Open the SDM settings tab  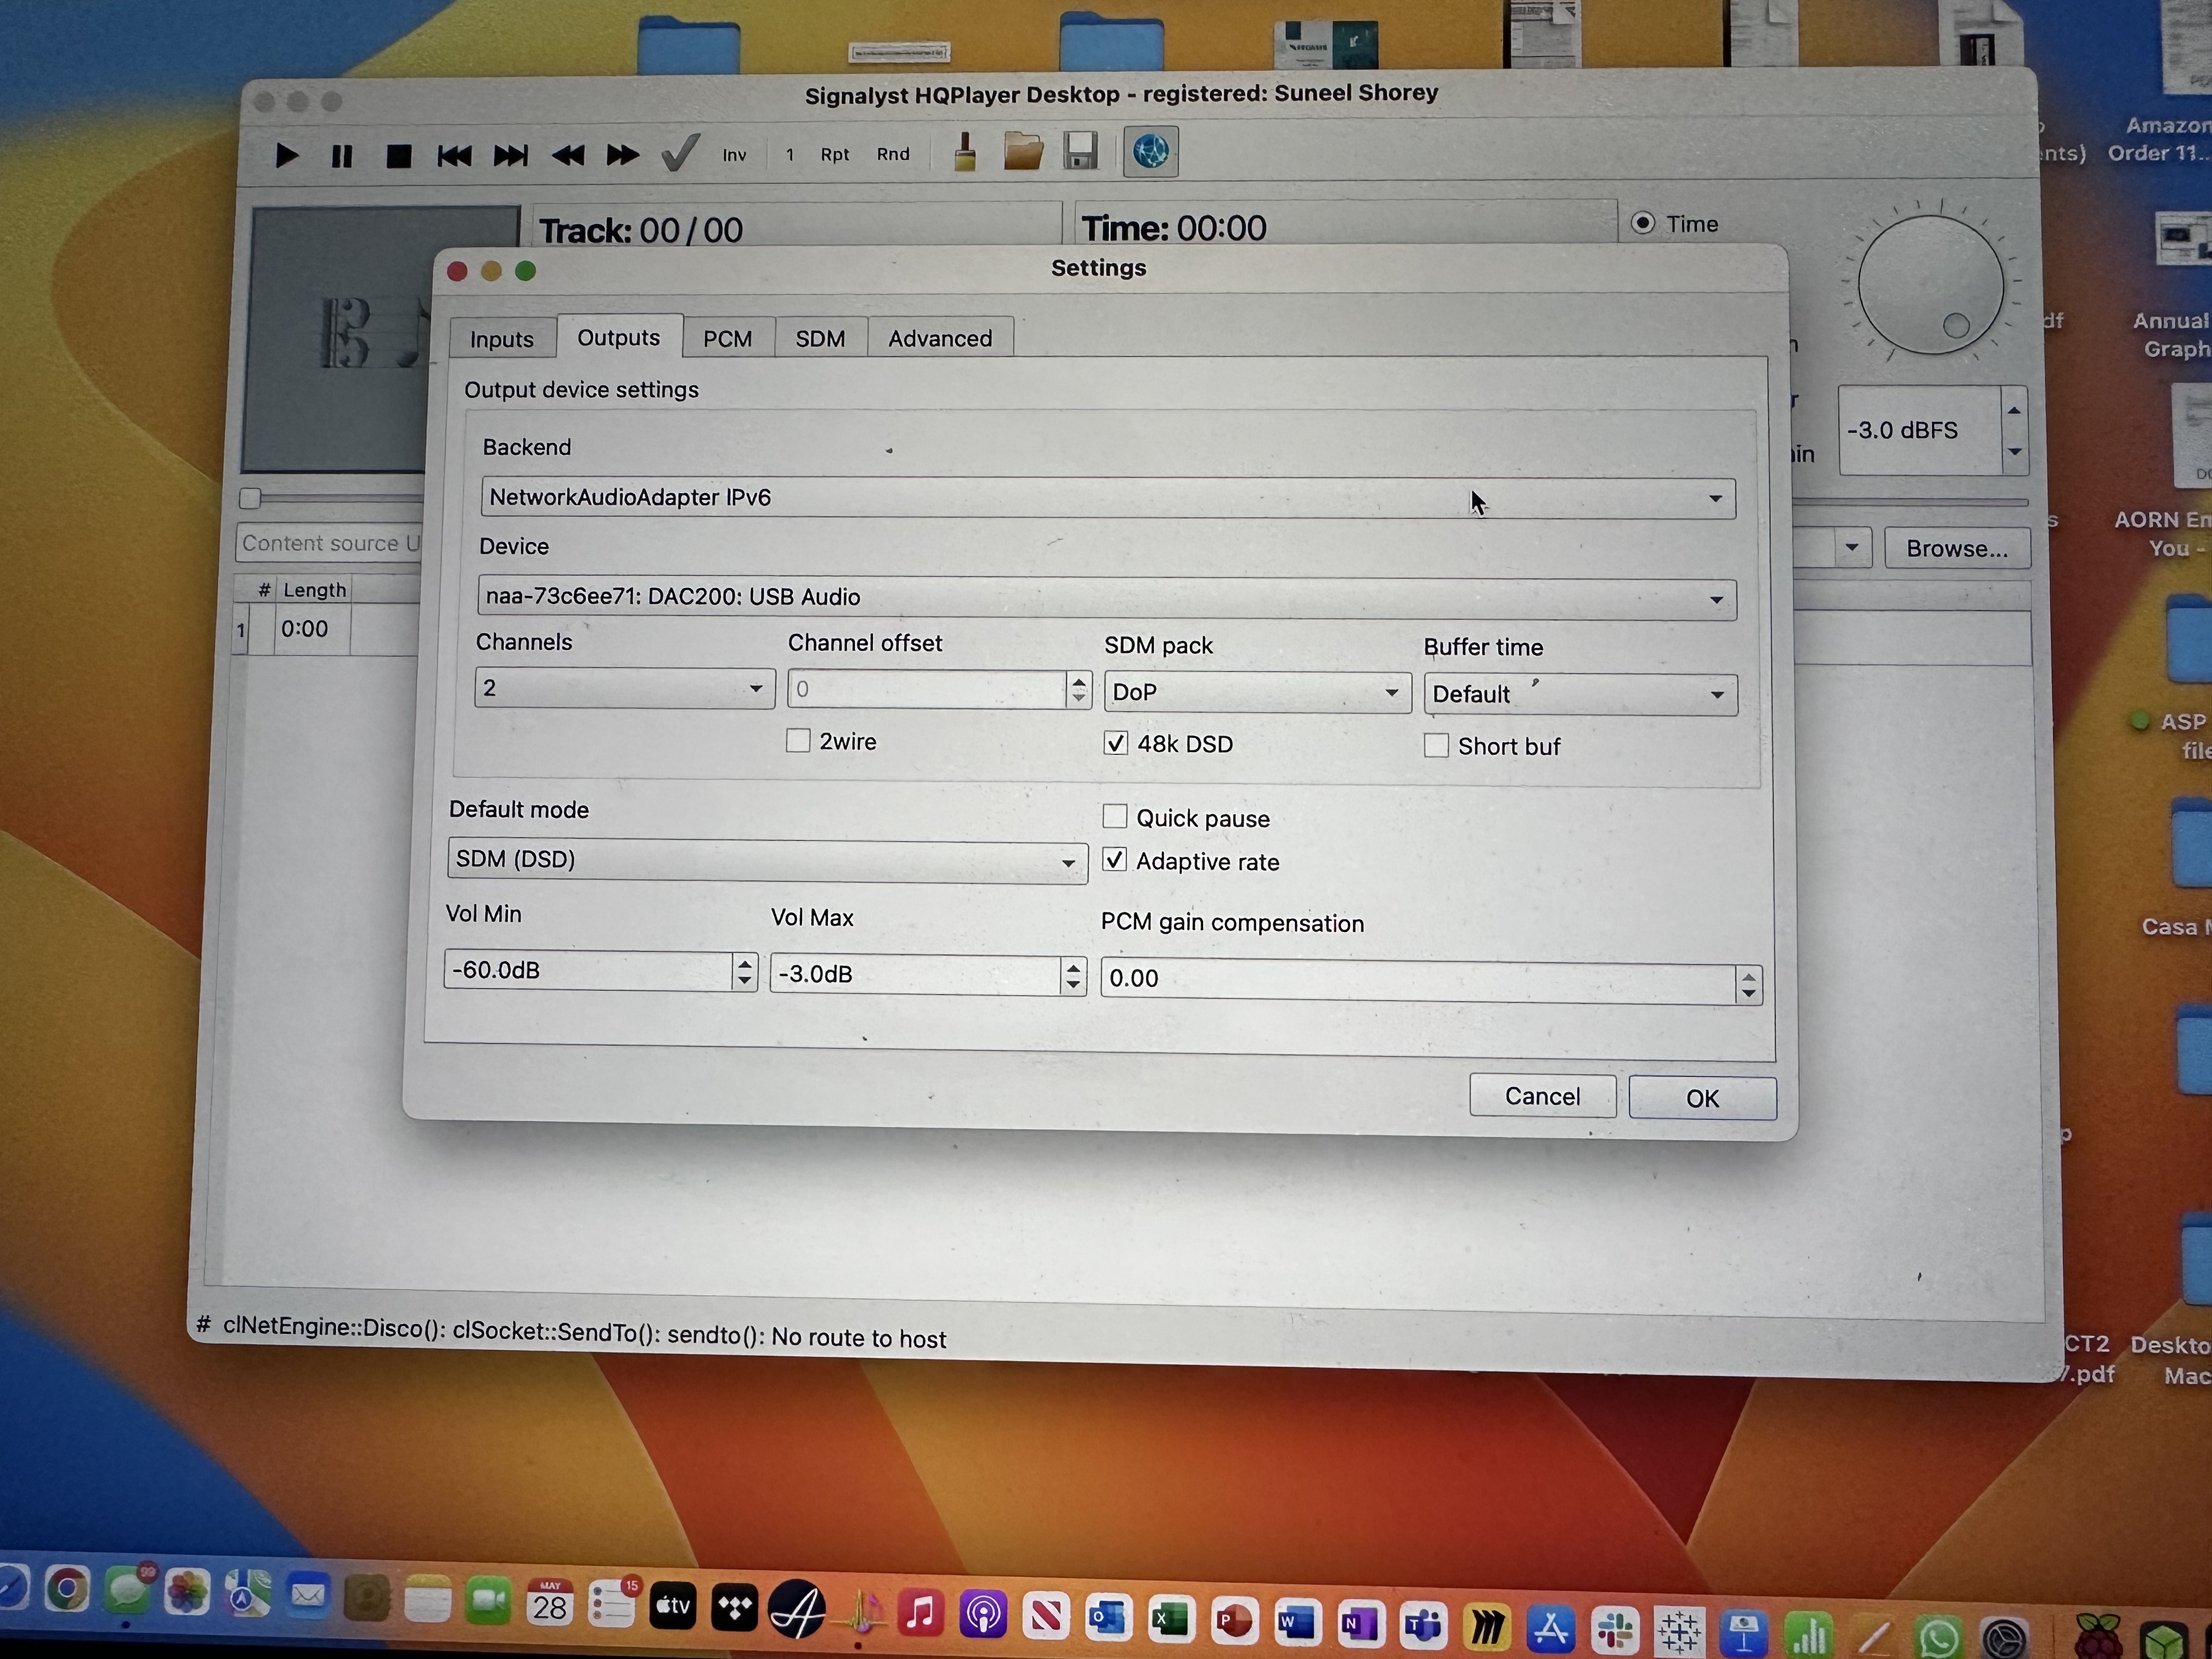tap(821, 338)
